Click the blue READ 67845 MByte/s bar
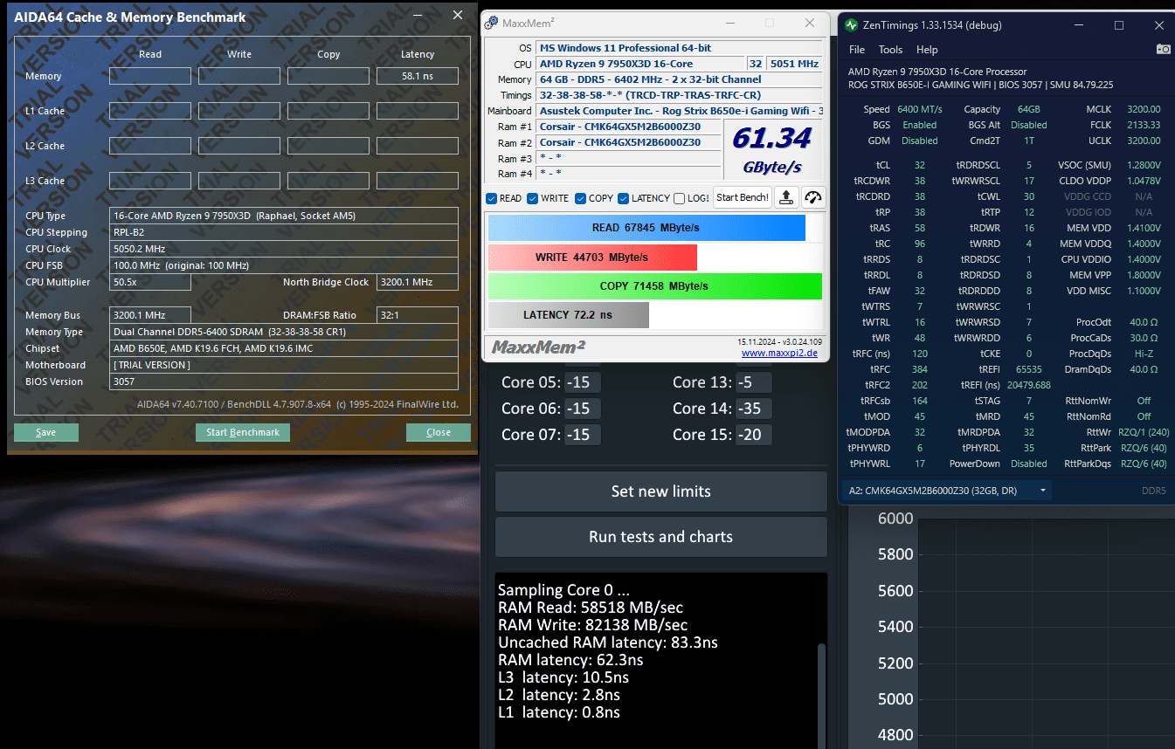Screen dimensions: 1175x749 [646, 228]
